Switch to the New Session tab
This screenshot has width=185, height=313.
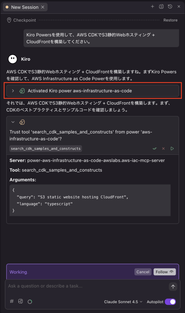pyautogui.click(x=24, y=7)
